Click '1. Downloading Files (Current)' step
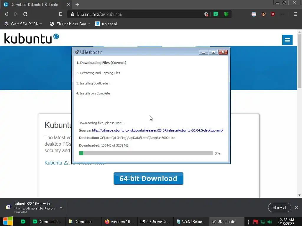Screen dimensions: 302x226 coord(101,63)
